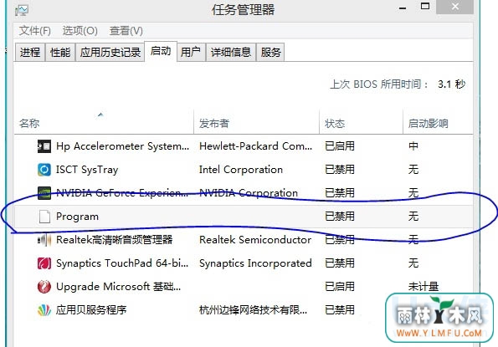Open the 查看(V) menu
Viewport: 498px width, 347px height.
[x=126, y=31]
